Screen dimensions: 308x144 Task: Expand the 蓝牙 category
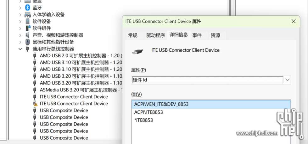[x=20, y=8]
